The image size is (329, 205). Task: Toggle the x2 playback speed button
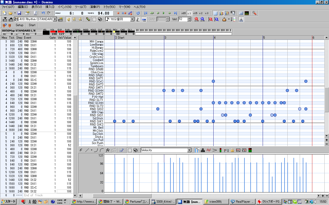pos(201,13)
